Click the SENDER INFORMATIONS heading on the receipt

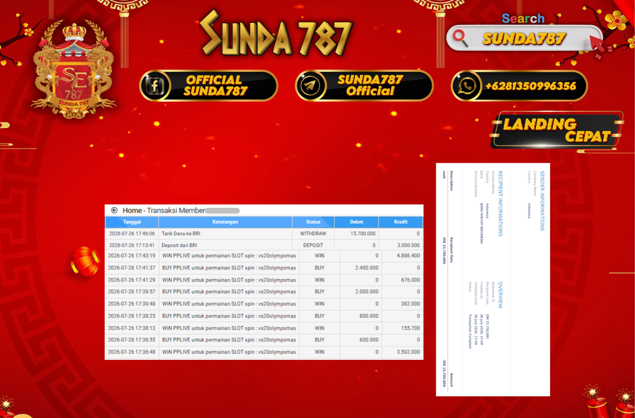tap(542, 201)
